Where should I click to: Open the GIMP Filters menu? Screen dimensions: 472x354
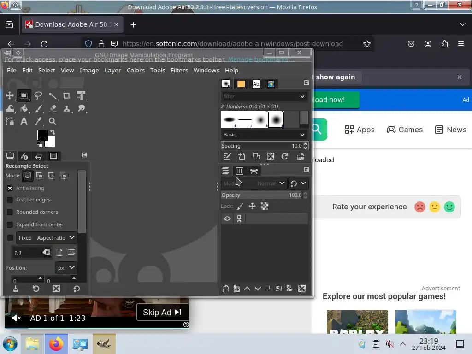179,70
